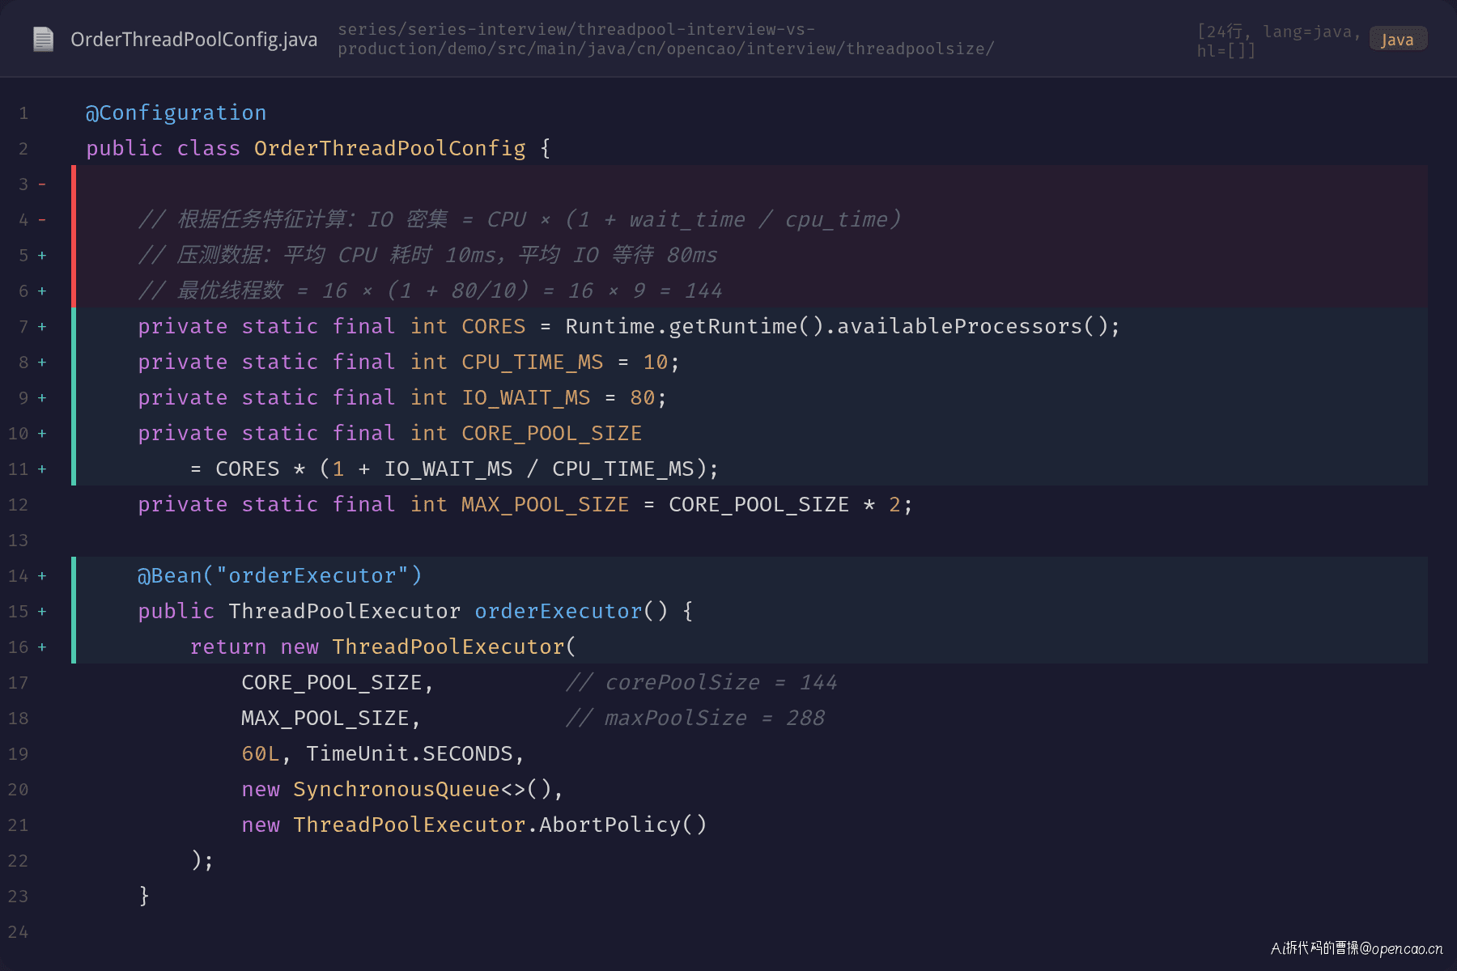Click 'ThreadPoolExecutor.AbortPolicy()' on line 21
The image size is (1457, 971).
pos(500,825)
